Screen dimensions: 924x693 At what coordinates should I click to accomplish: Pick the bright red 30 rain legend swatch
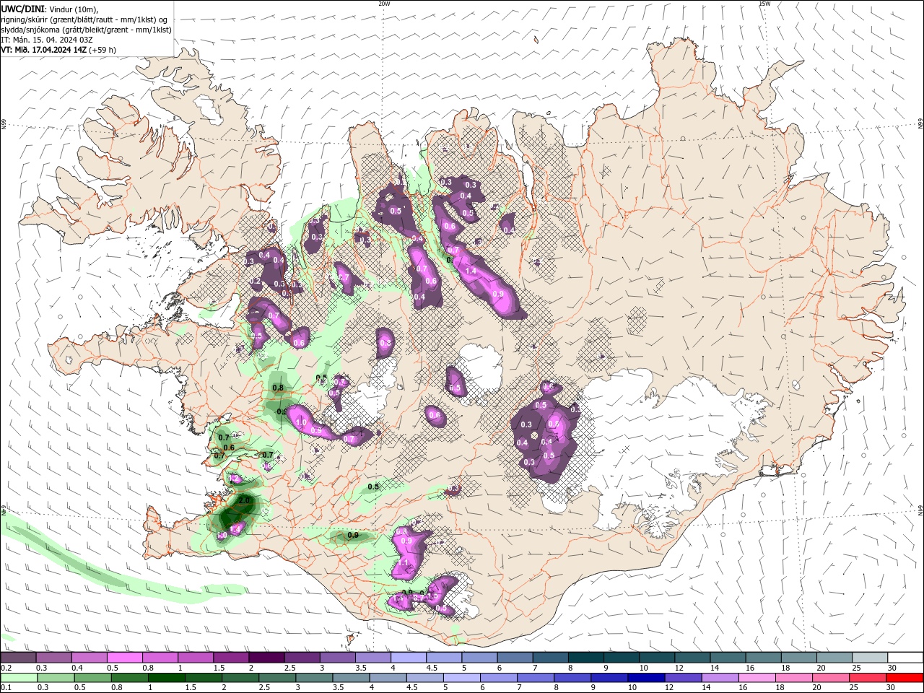904,678
